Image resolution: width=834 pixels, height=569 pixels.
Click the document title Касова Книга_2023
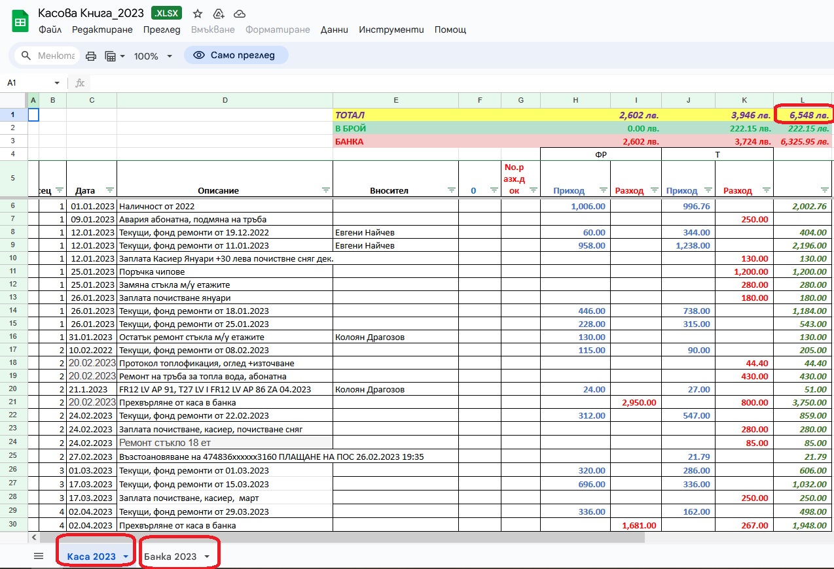pos(91,13)
